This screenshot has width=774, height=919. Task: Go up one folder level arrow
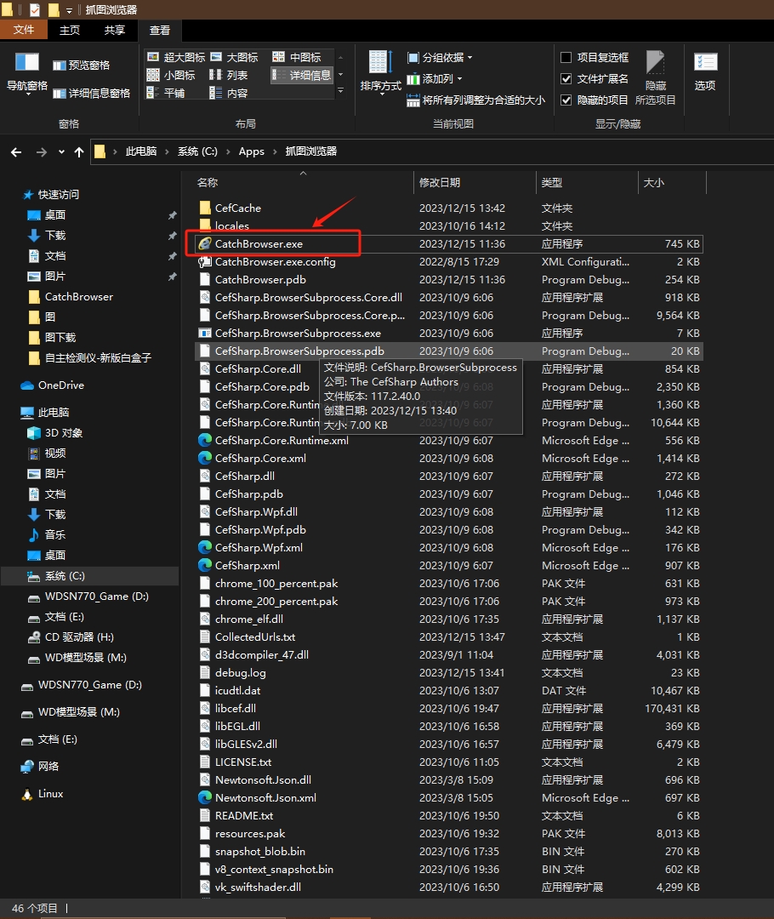point(79,151)
